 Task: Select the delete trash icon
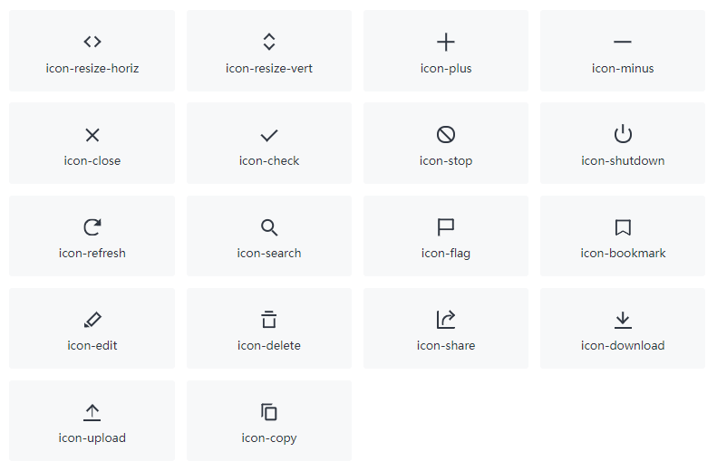(x=269, y=320)
